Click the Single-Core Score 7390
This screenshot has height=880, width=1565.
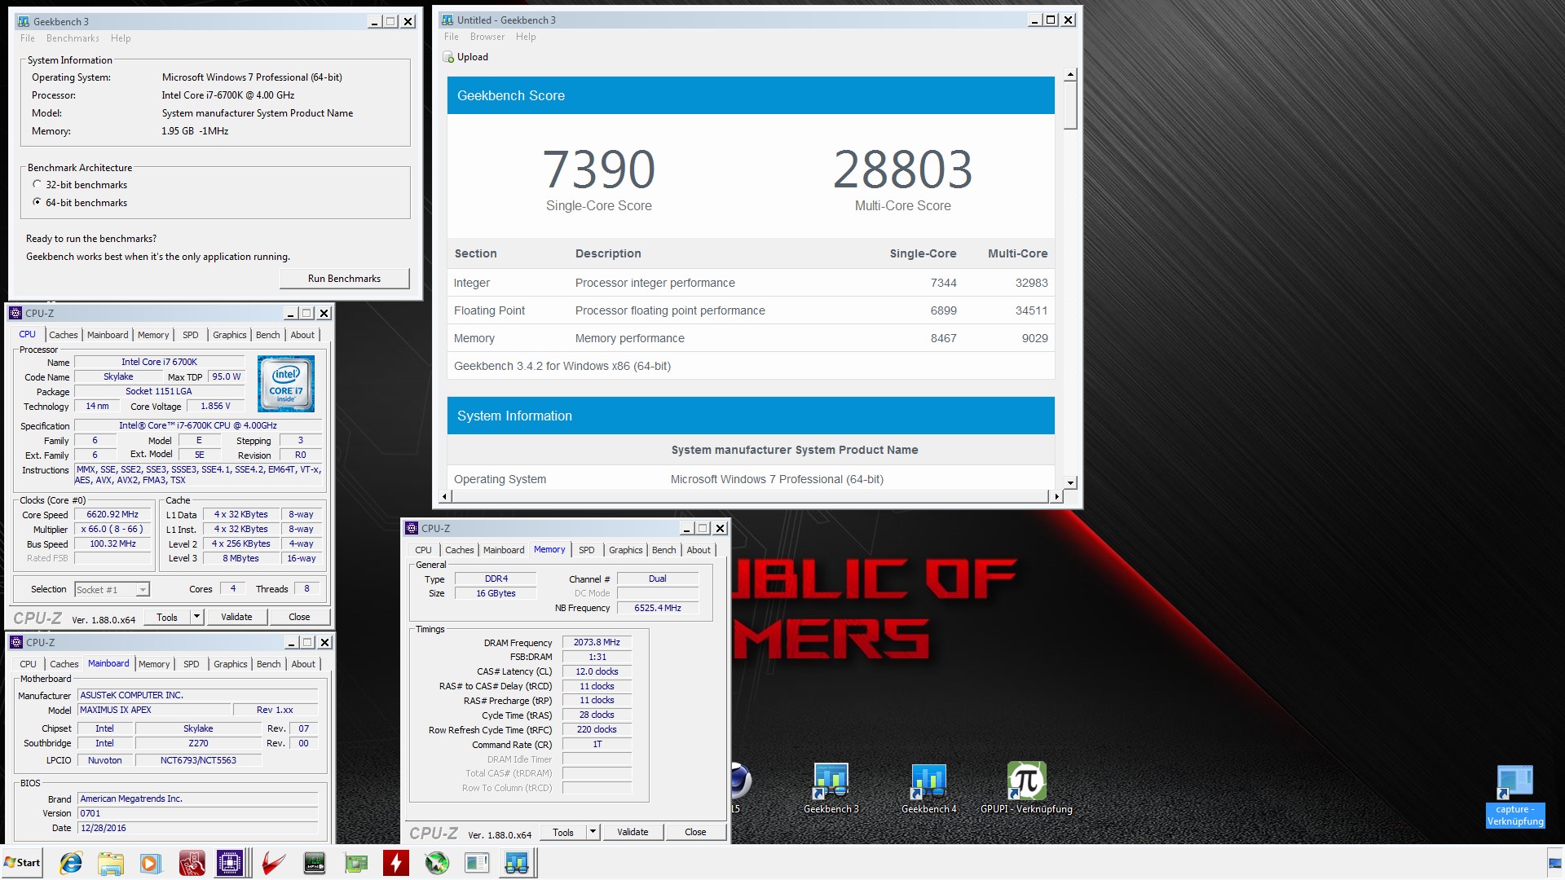click(x=599, y=169)
